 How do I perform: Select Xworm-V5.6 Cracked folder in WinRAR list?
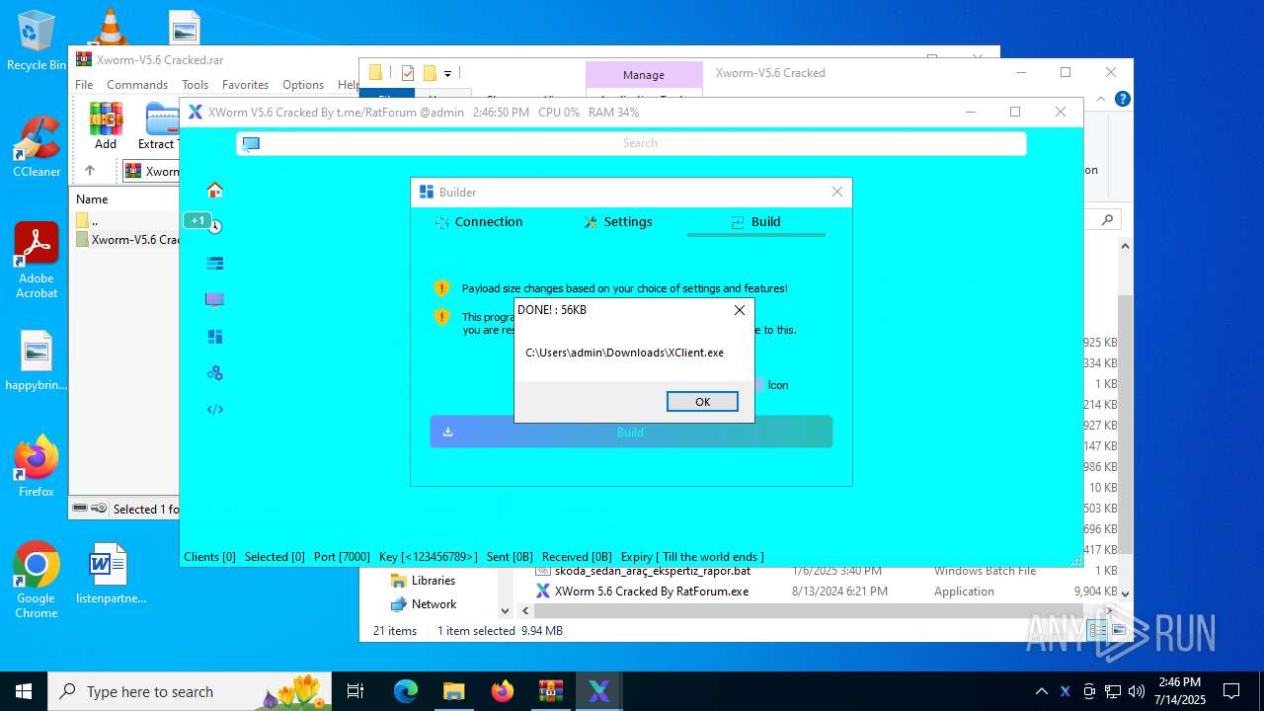[x=127, y=240]
